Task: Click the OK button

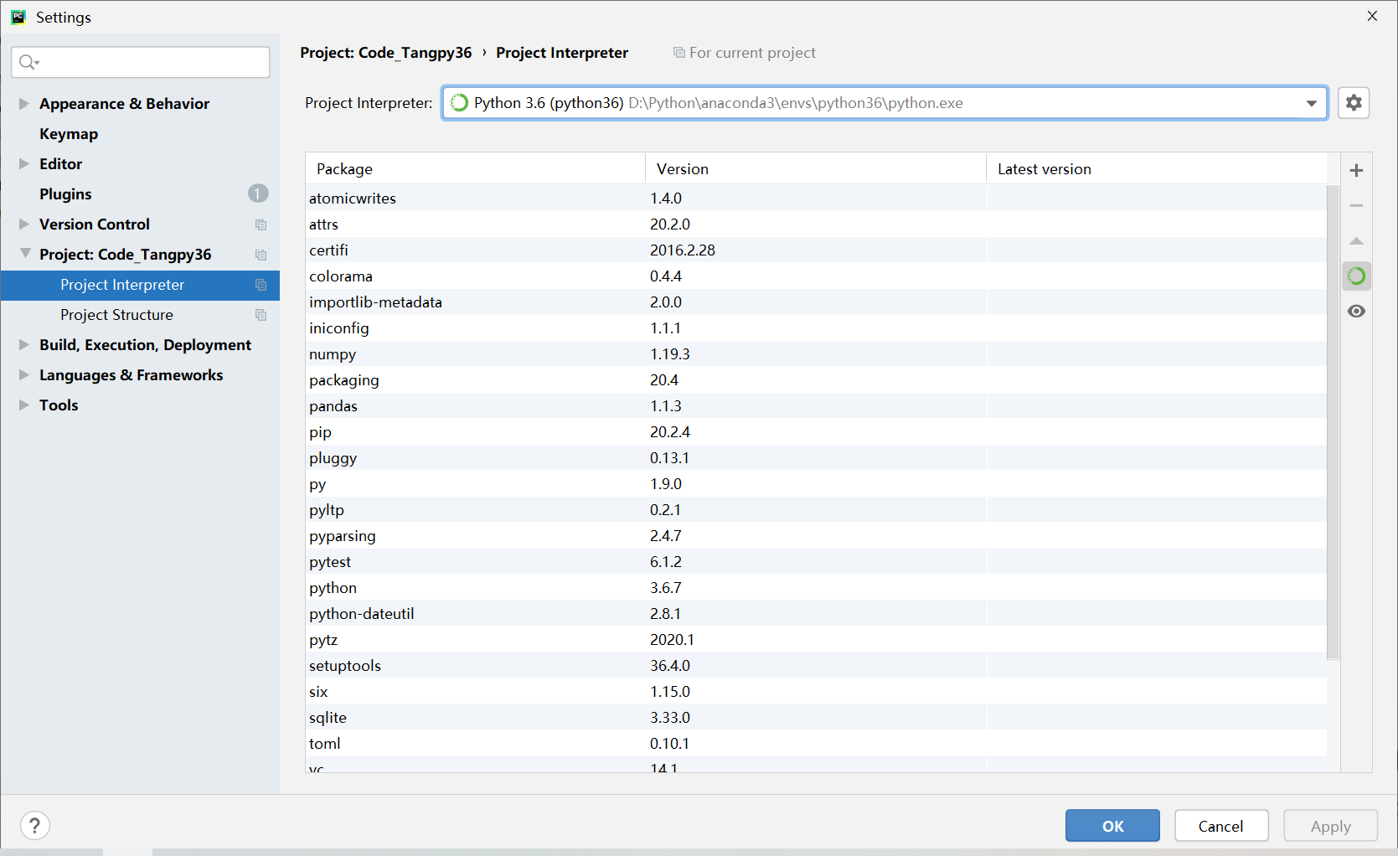Action: pyautogui.click(x=1112, y=826)
